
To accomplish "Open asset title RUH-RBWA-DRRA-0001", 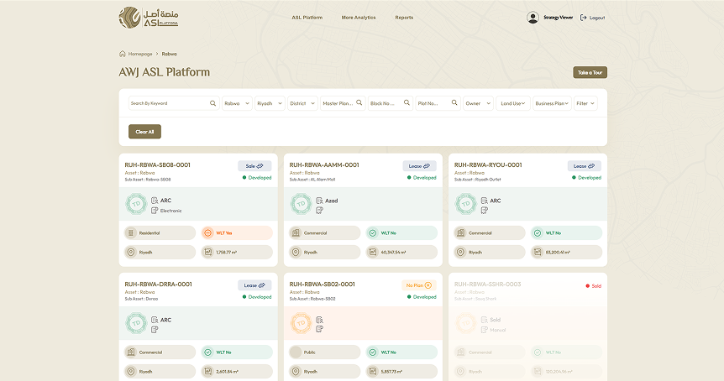I will click(x=159, y=284).
